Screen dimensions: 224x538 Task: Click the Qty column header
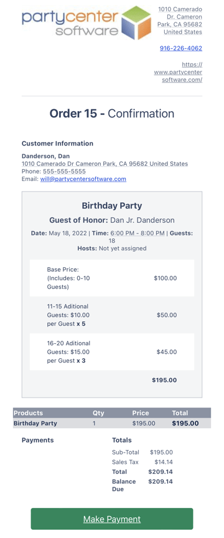(98, 413)
